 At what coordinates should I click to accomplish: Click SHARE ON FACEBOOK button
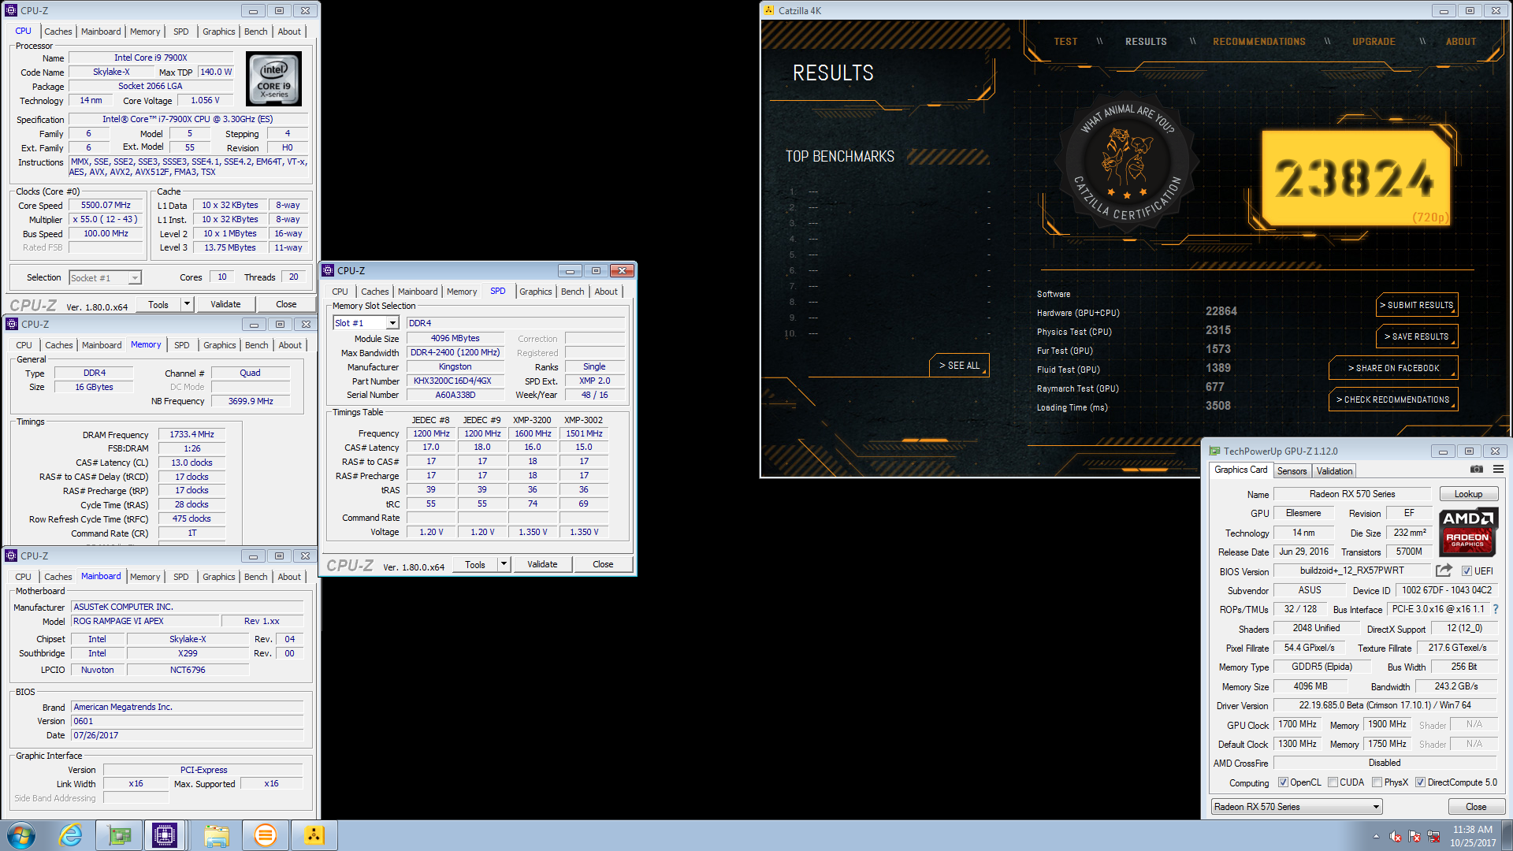click(1393, 368)
